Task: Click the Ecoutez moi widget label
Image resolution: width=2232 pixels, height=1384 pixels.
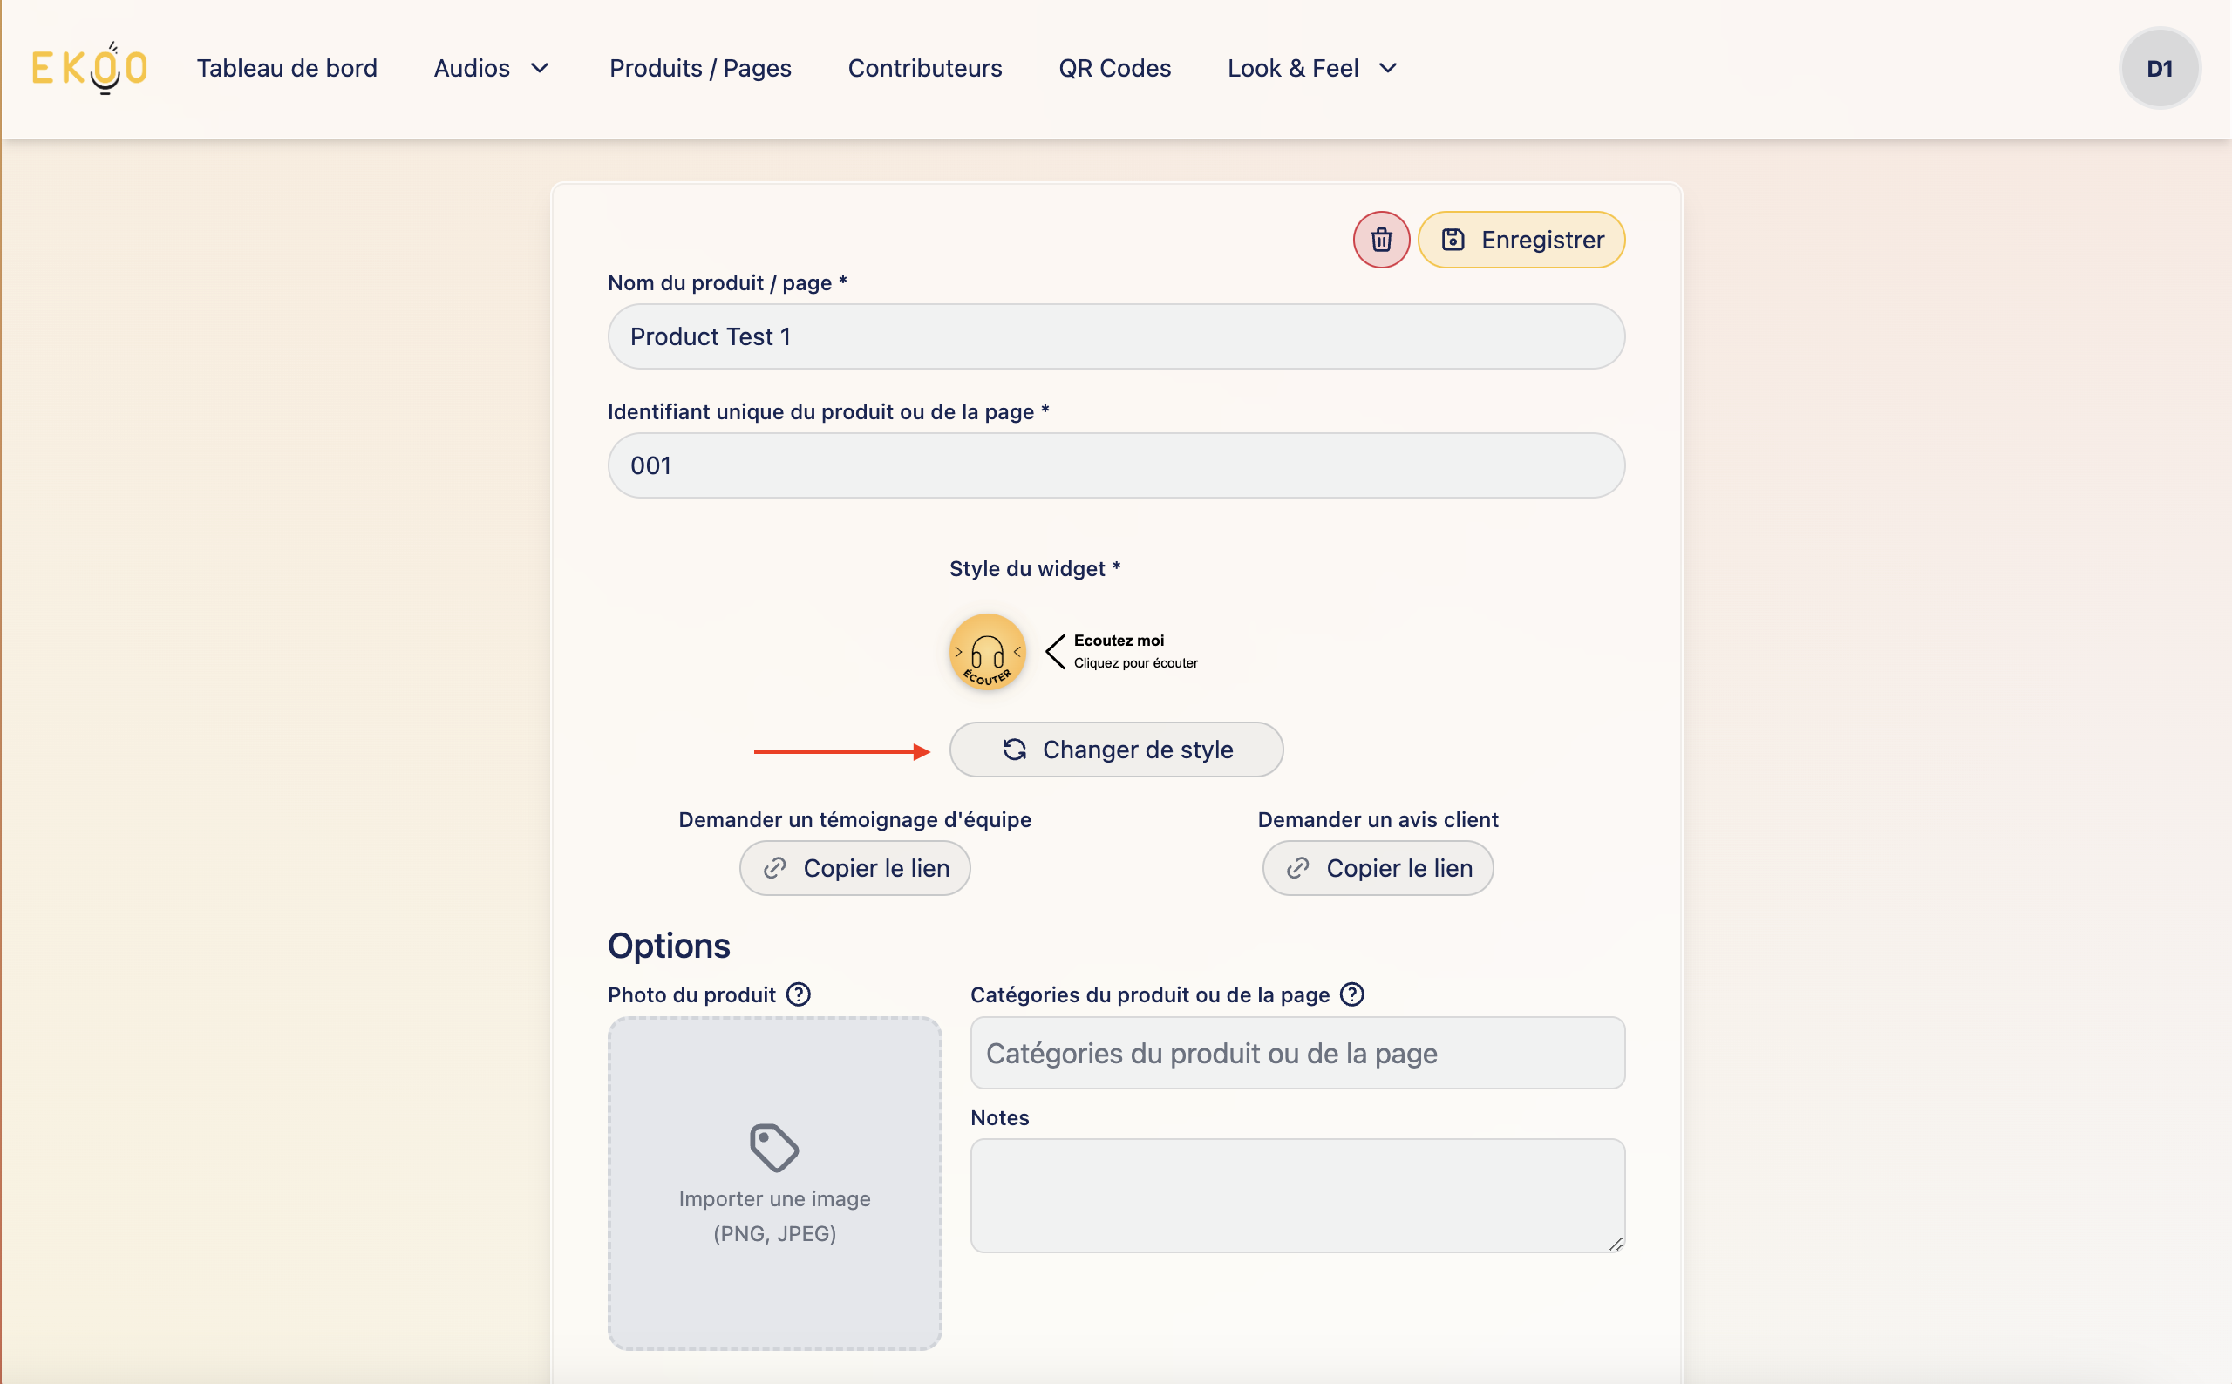Action: (x=1119, y=641)
